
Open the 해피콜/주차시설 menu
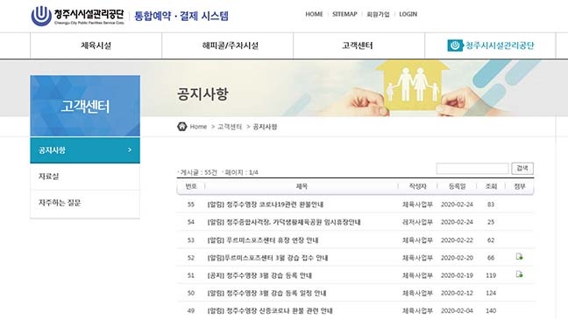230,45
